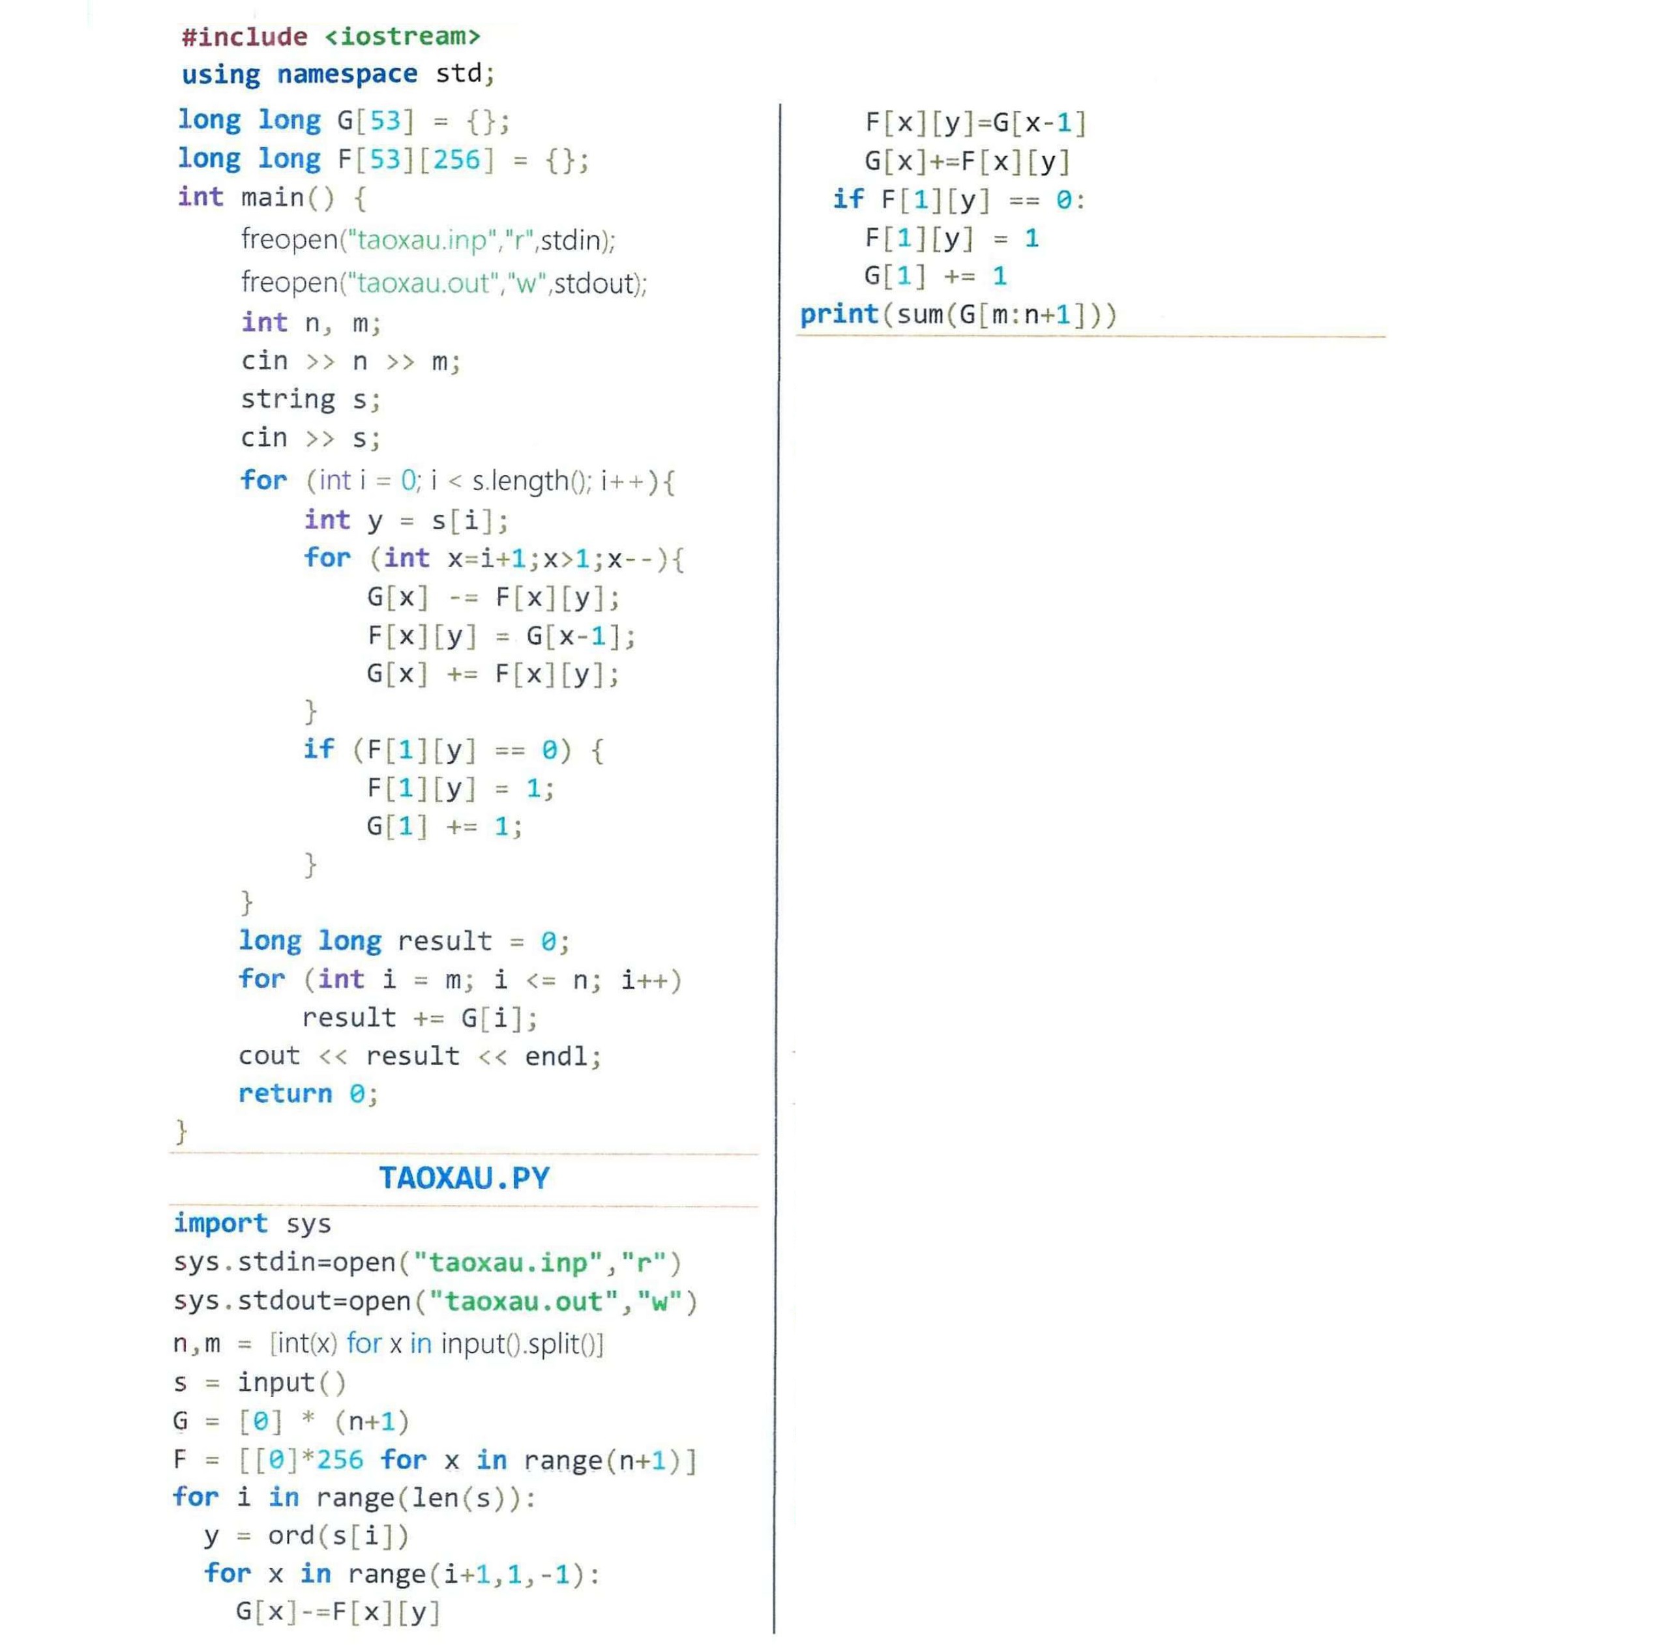Select the 'if (F[1][y] == 0) {' line
The height and width of the screenshot is (1651, 1662).
coord(453,750)
